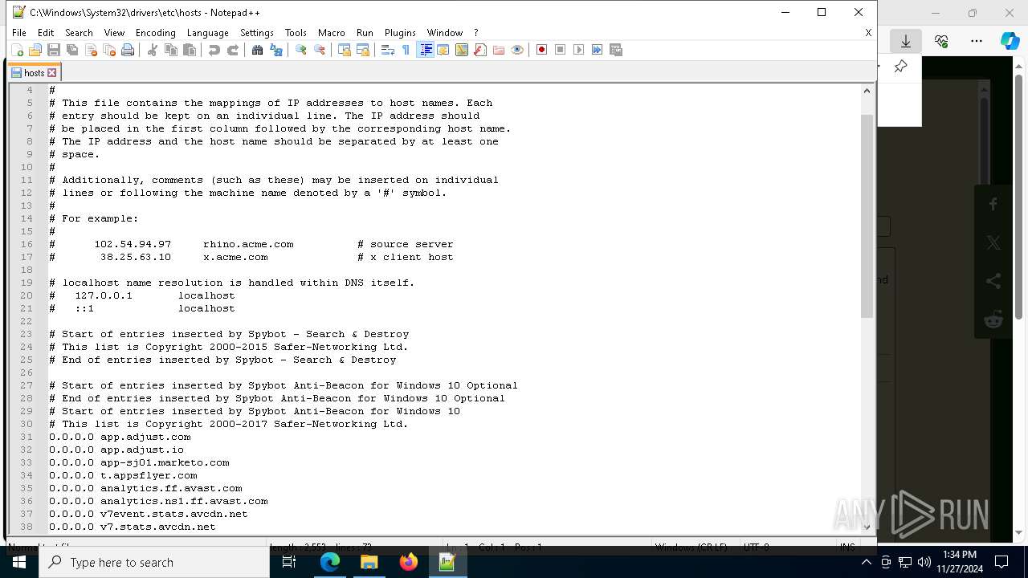Click the taskbar search box
The height and width of the screenshot is (578, 1028).
154,562
